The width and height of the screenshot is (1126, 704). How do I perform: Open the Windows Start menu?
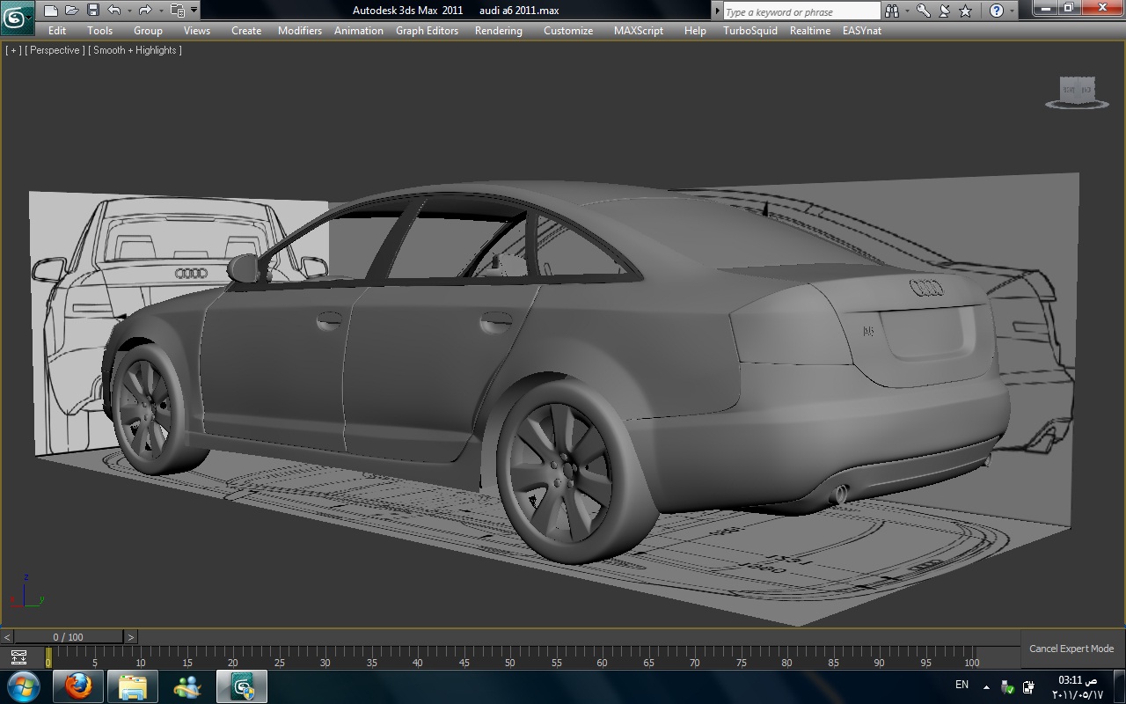click(23, 686)
